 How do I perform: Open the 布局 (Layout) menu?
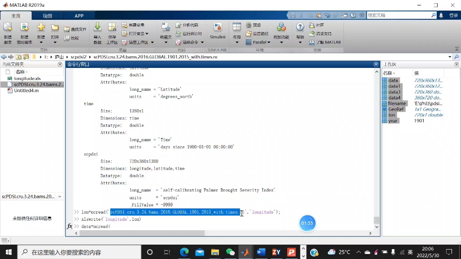(237, 33)
